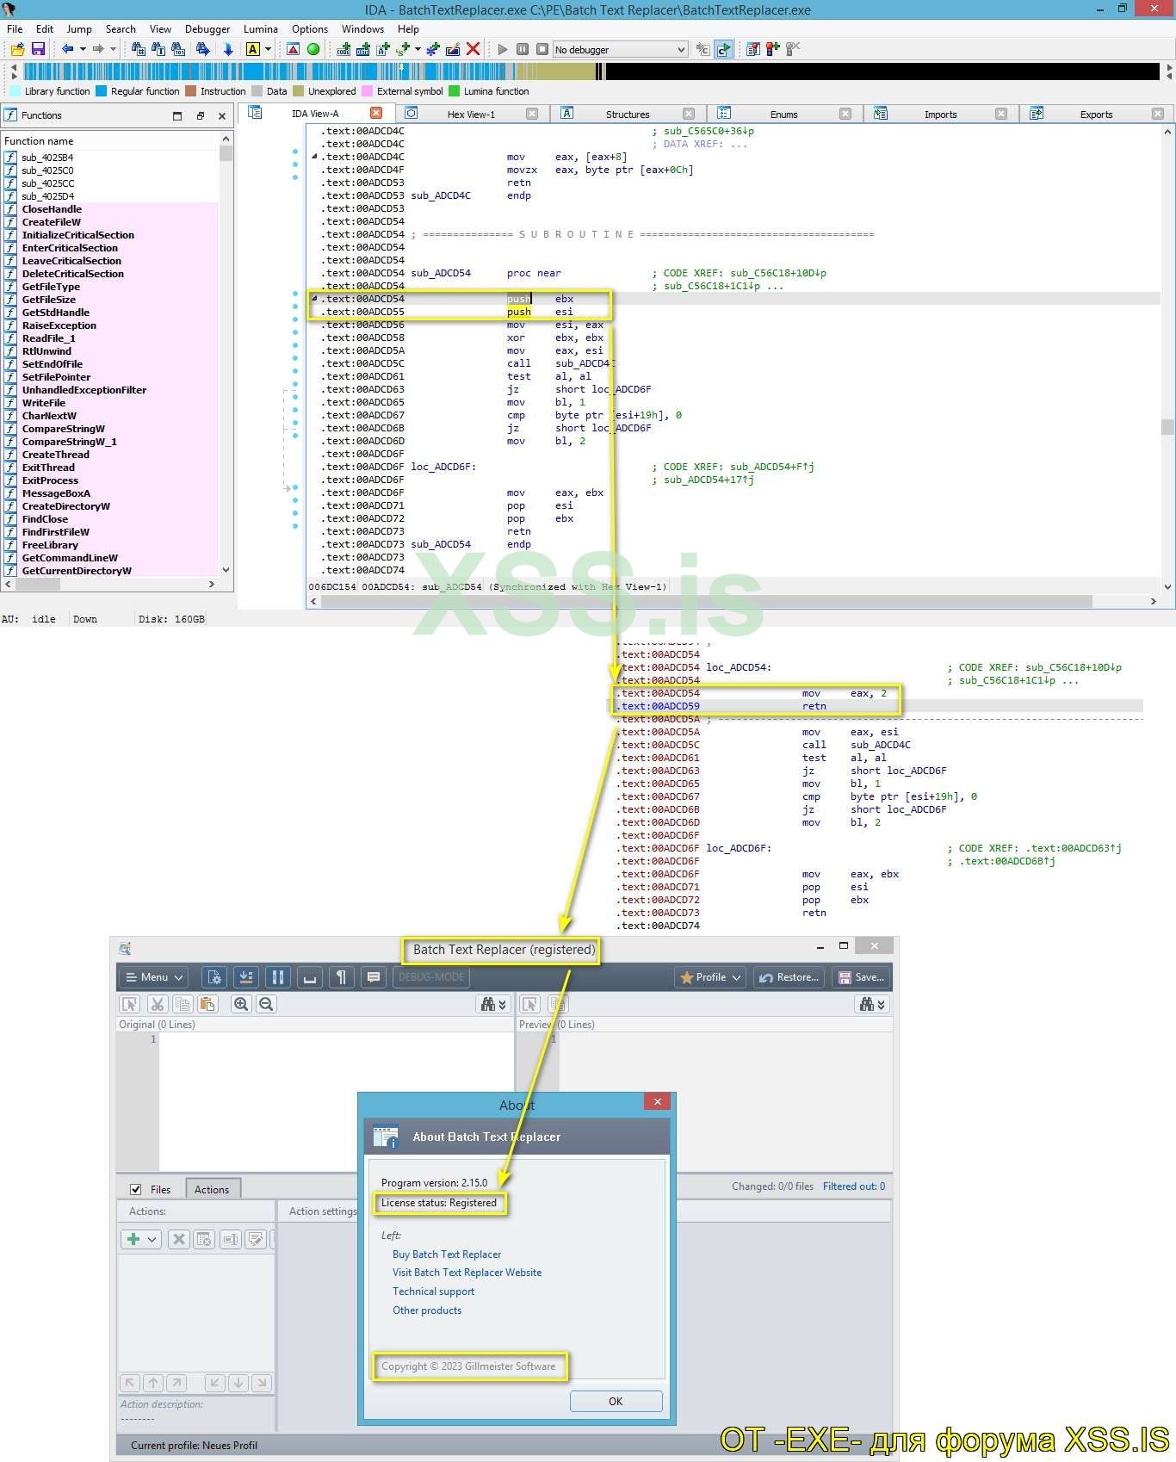Click OK in the About dialog
This screenshot has height=1462, width=1176.
click(x=616, y=1401)
